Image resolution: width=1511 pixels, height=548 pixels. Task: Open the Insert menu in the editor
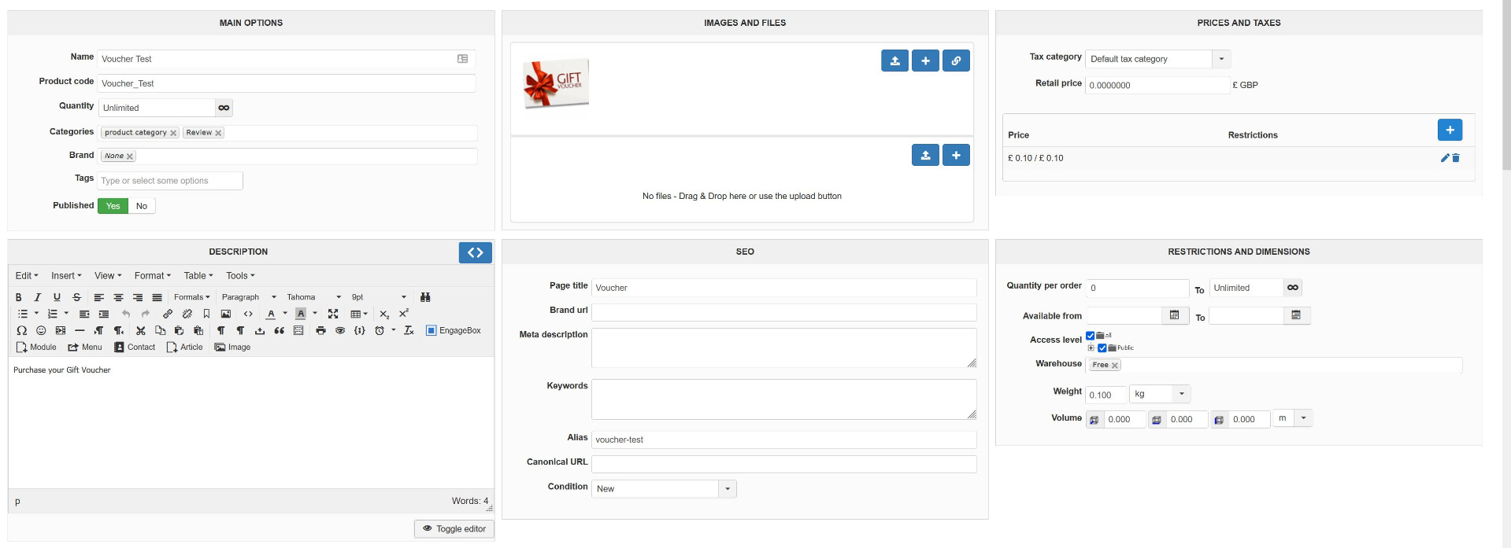pyautogui.click(x=66, y=276)
